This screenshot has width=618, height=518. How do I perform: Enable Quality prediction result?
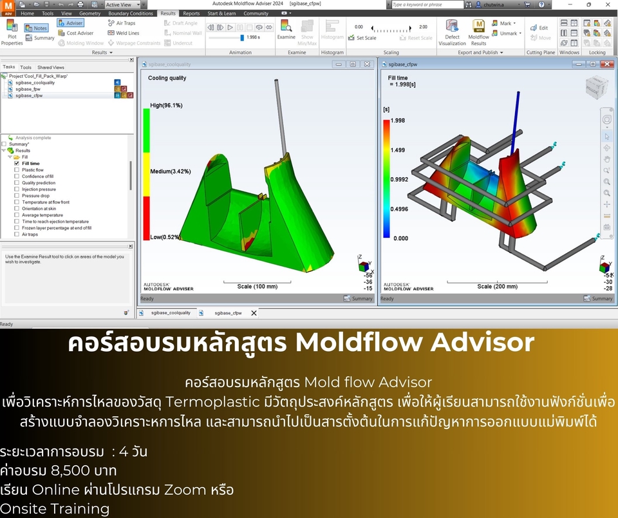pos(15,183)
